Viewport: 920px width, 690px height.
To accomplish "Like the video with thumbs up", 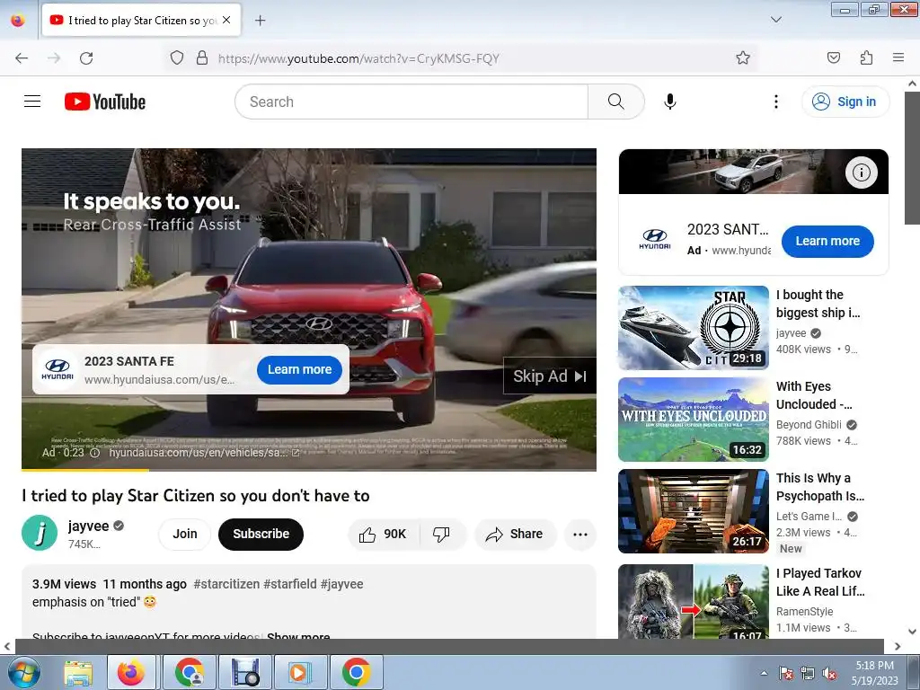I will 383,534.
